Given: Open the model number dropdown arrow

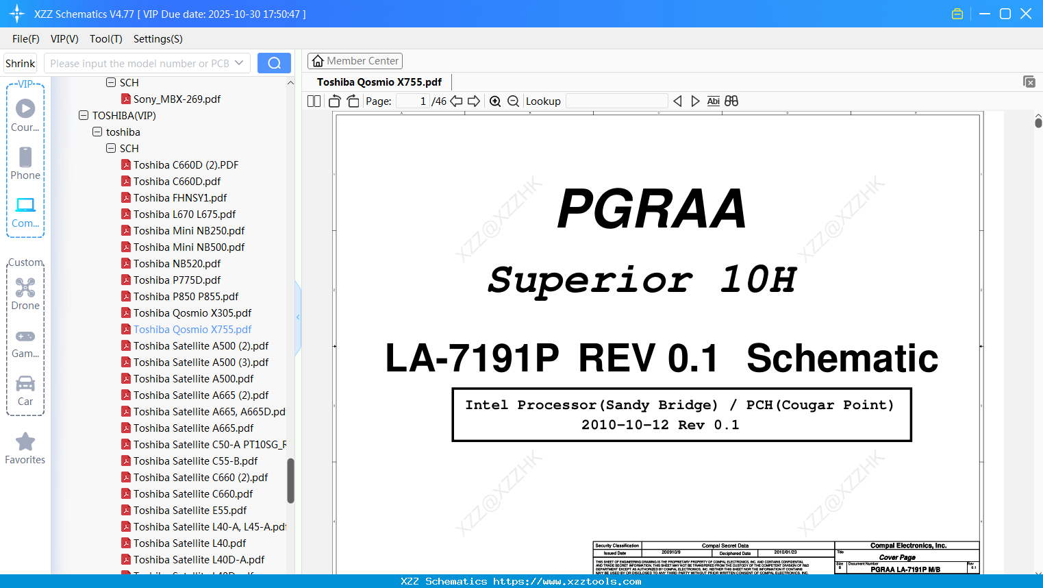Looking at the screenshot, I should (x=239, y=63).
